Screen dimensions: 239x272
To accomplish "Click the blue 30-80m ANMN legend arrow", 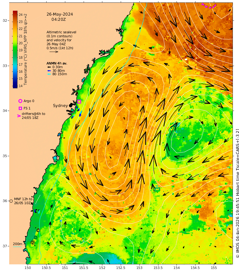I will pos(49,71).
